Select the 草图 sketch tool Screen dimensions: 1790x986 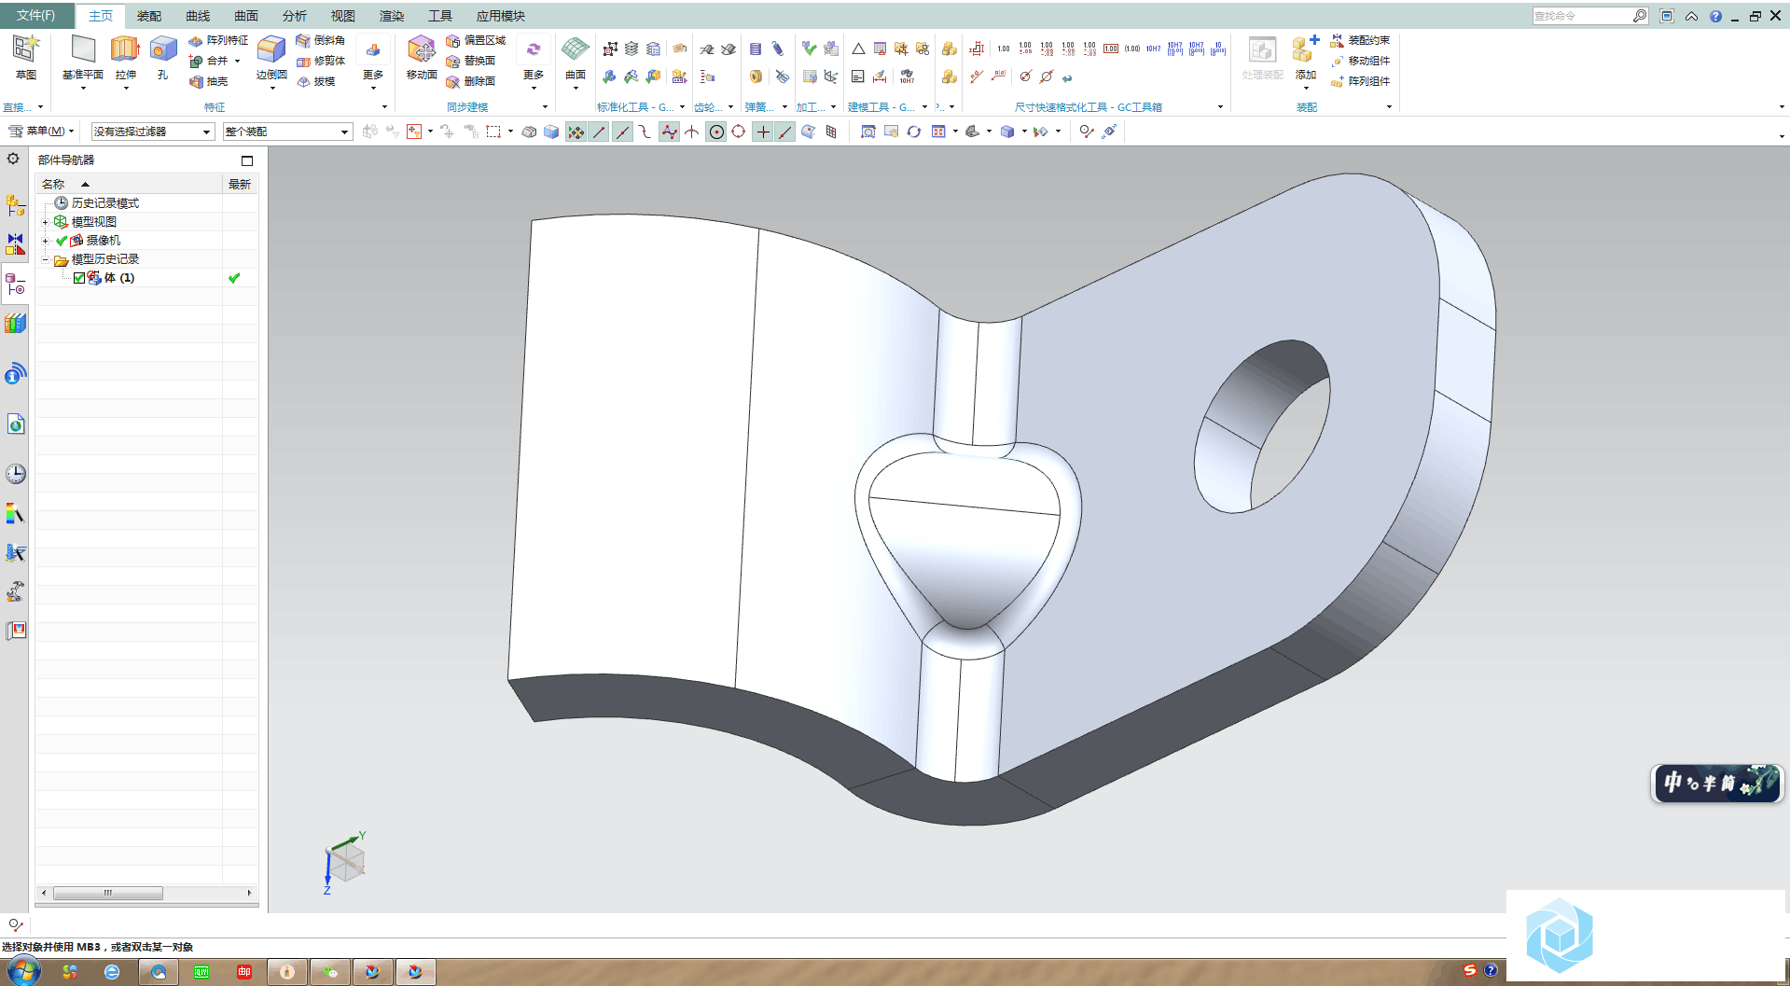click(x=26, y=58)
